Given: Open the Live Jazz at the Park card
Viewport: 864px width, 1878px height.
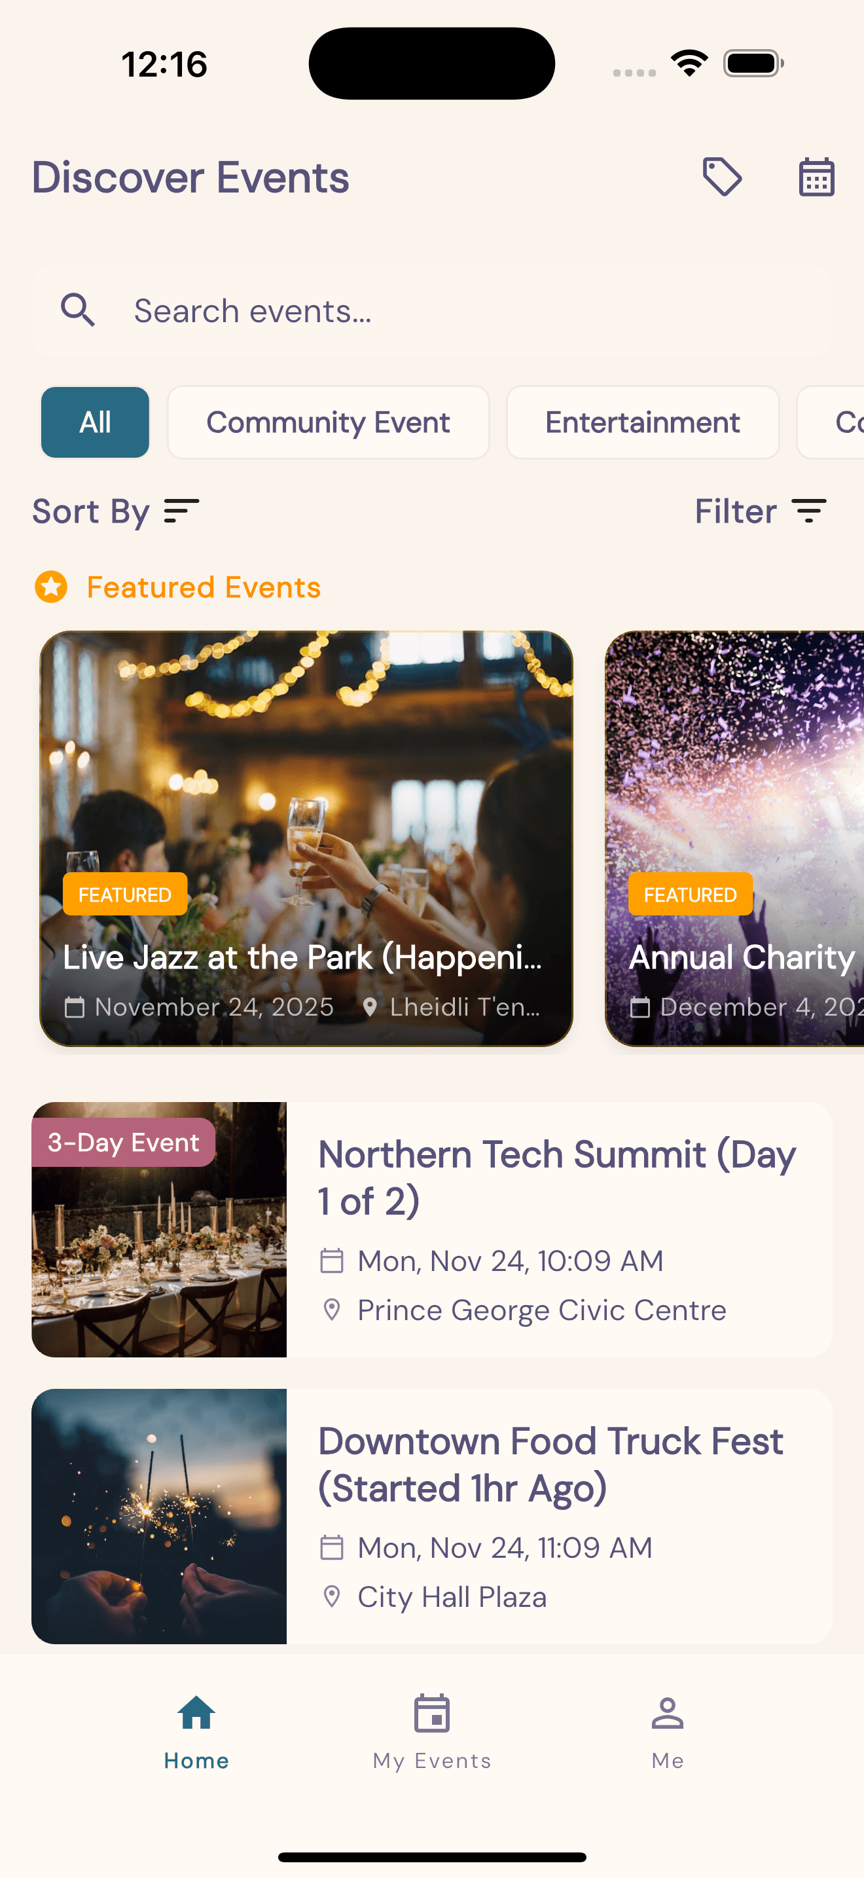Looking at the screenshot, I should coord(306,838).
